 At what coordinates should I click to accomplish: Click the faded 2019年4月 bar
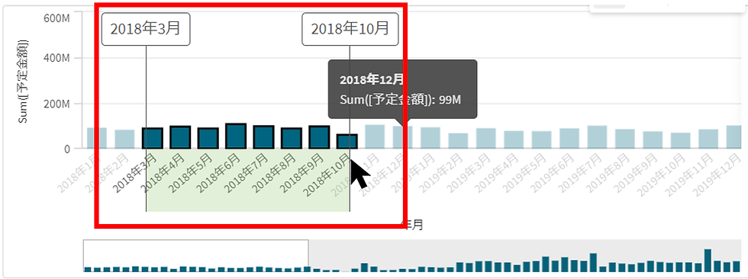coord(514,139)
